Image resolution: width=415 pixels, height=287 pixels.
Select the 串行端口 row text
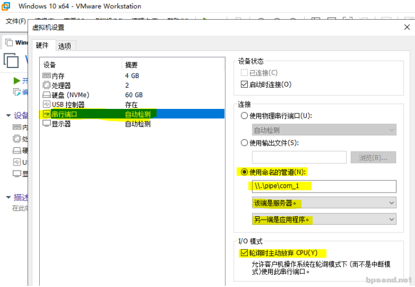pos(64,114)
